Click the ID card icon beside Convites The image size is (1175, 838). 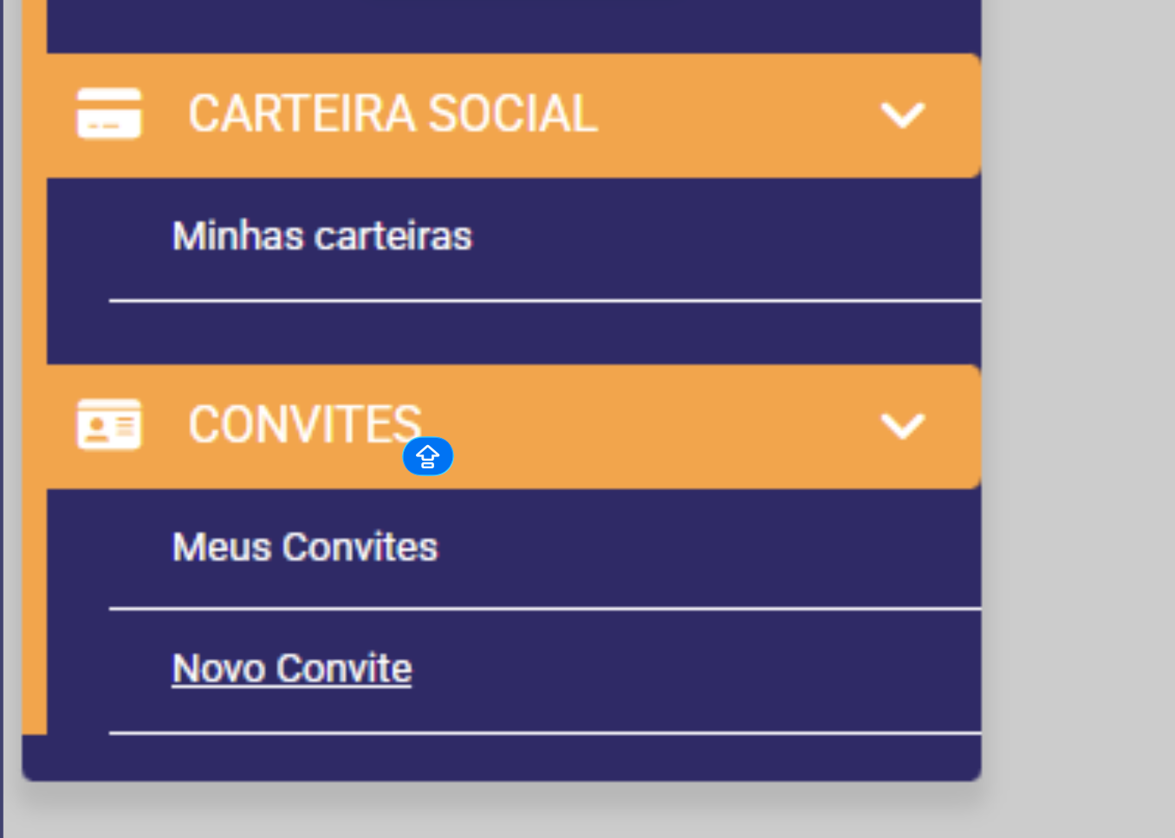[108, 424]
